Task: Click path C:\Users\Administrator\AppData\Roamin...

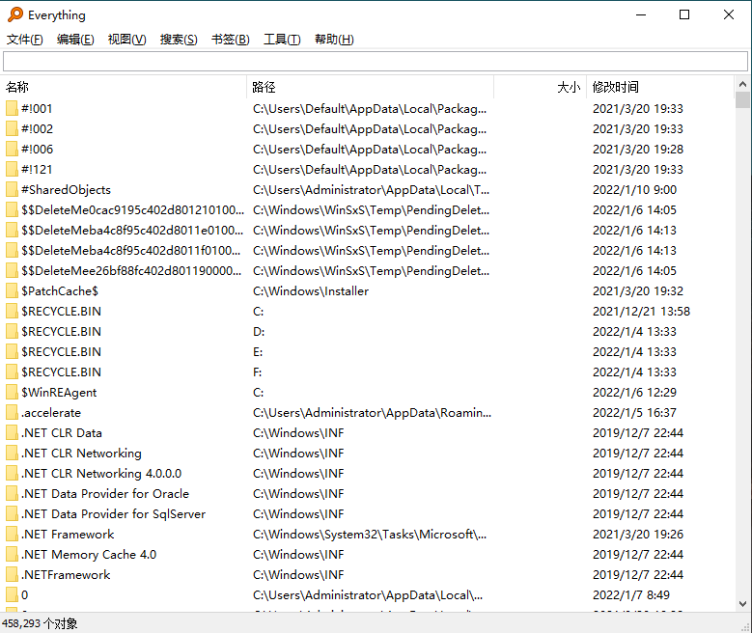Action: (x=373, y=412)
